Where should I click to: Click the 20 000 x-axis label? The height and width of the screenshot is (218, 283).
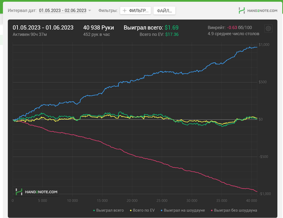coord(132,201)
